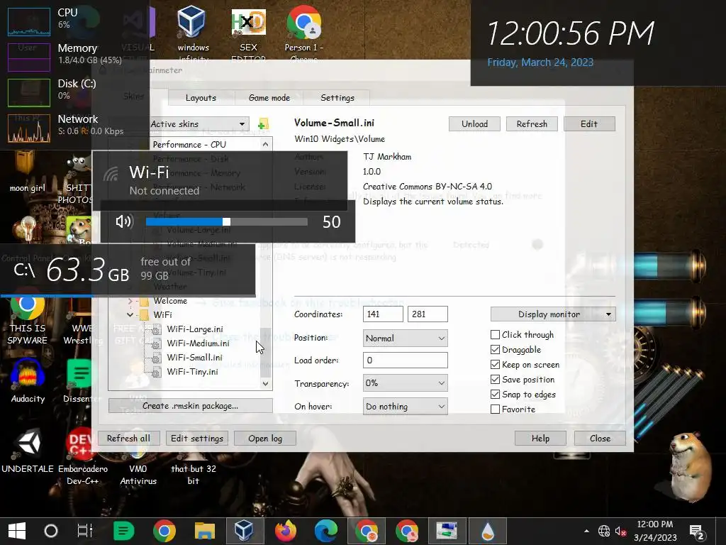This screenshot has height=545, width=726.
Task: Open the green Dissenter app in taskbar
Action: click(123, 531)
